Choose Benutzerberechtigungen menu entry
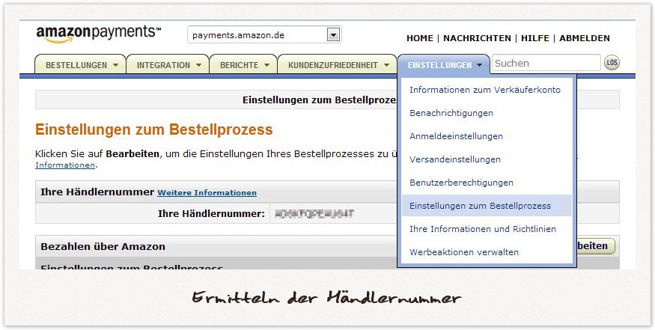 tap(461, 183)
